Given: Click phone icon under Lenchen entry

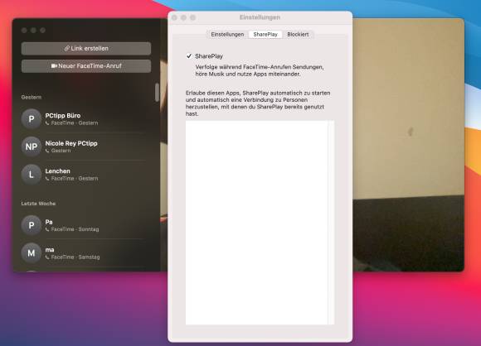Looking at the screenshot, I should 47,179.
